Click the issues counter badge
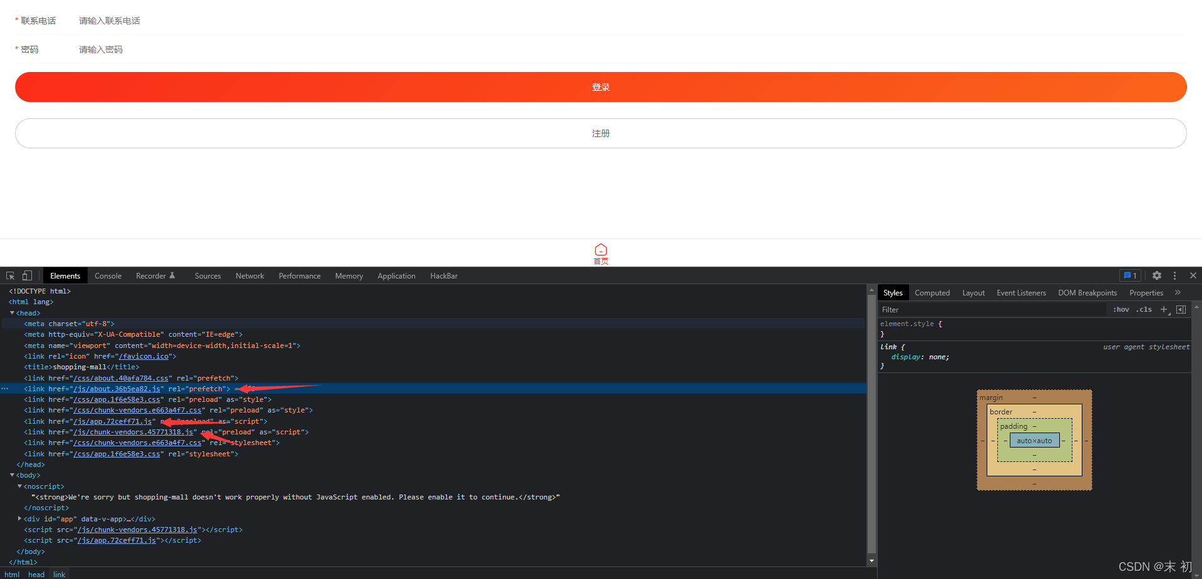This screenshot has height=579, width=1202. tap(1130, 275)
